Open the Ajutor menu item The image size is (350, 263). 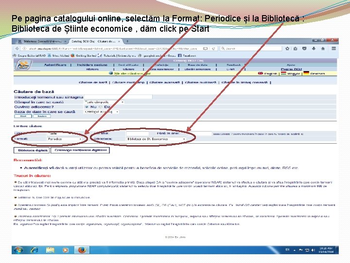291,65
